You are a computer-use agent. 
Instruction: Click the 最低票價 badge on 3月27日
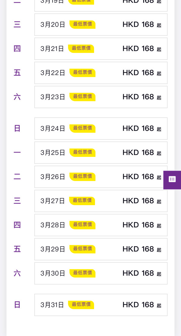coord(82,201)
